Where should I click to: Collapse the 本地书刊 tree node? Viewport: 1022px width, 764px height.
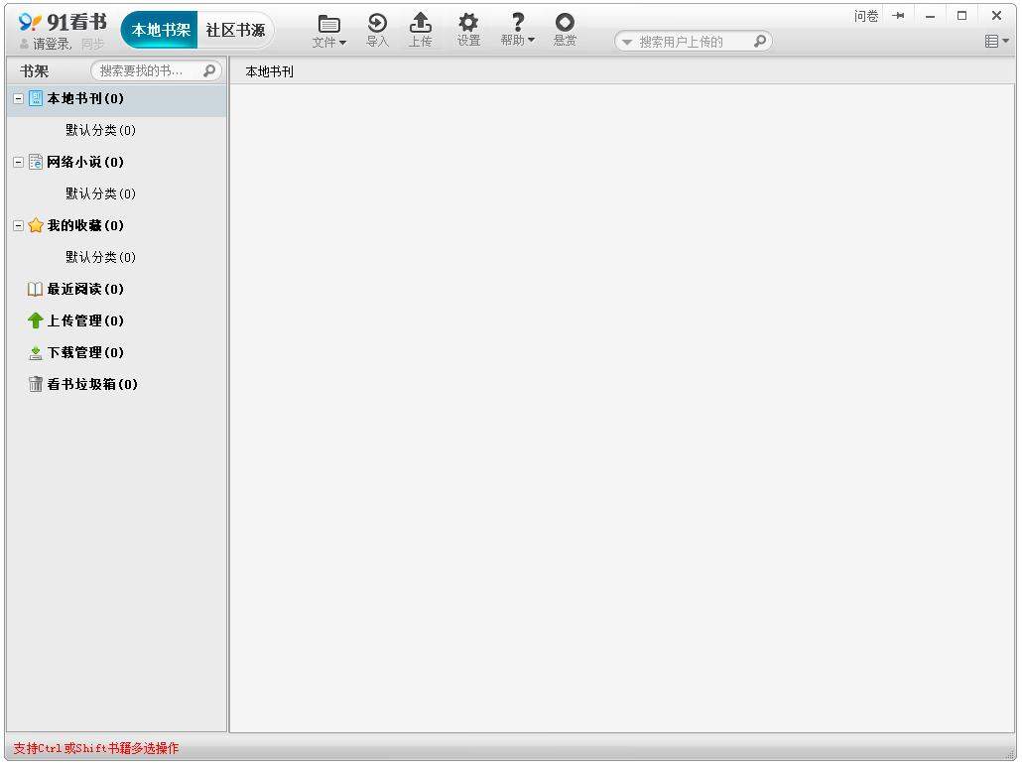click(18, 99)
